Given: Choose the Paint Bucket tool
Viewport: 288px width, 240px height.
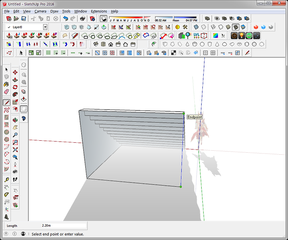Looking at the screenshot, I should pos(7,84).
